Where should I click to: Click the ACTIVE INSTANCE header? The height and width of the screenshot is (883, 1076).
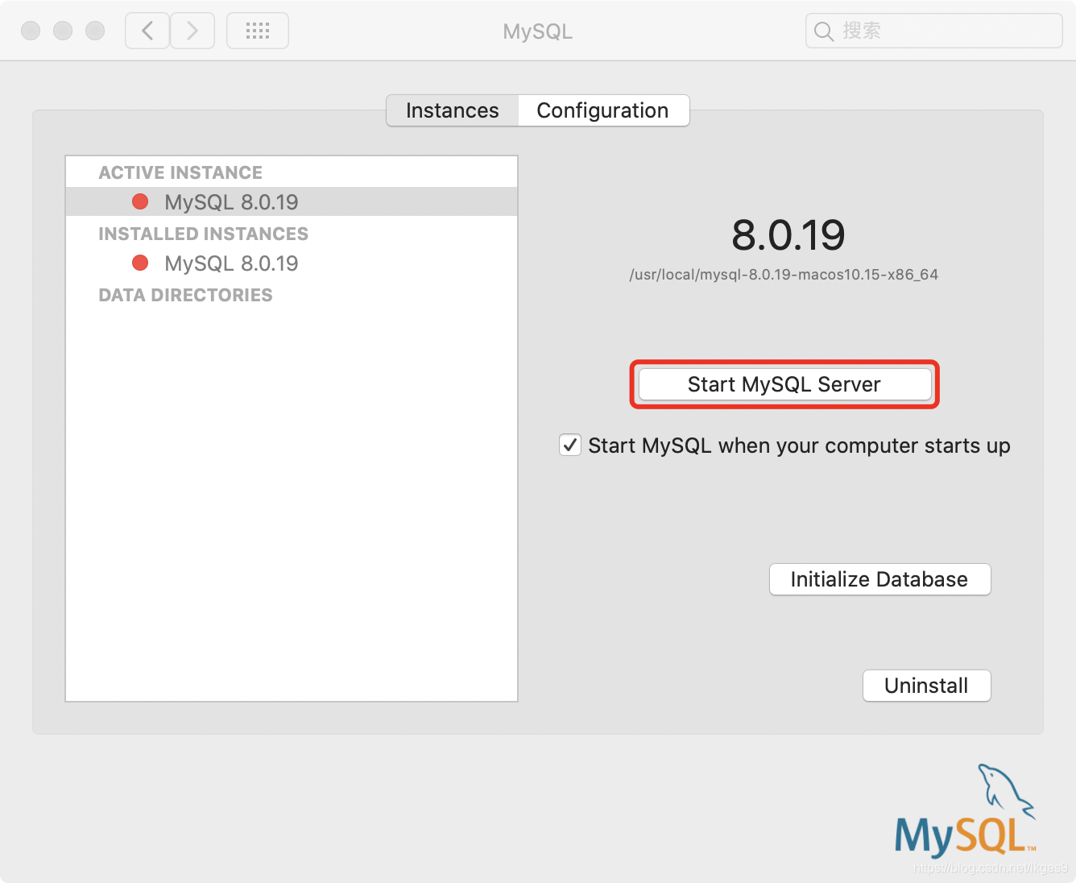pos(180,172)
